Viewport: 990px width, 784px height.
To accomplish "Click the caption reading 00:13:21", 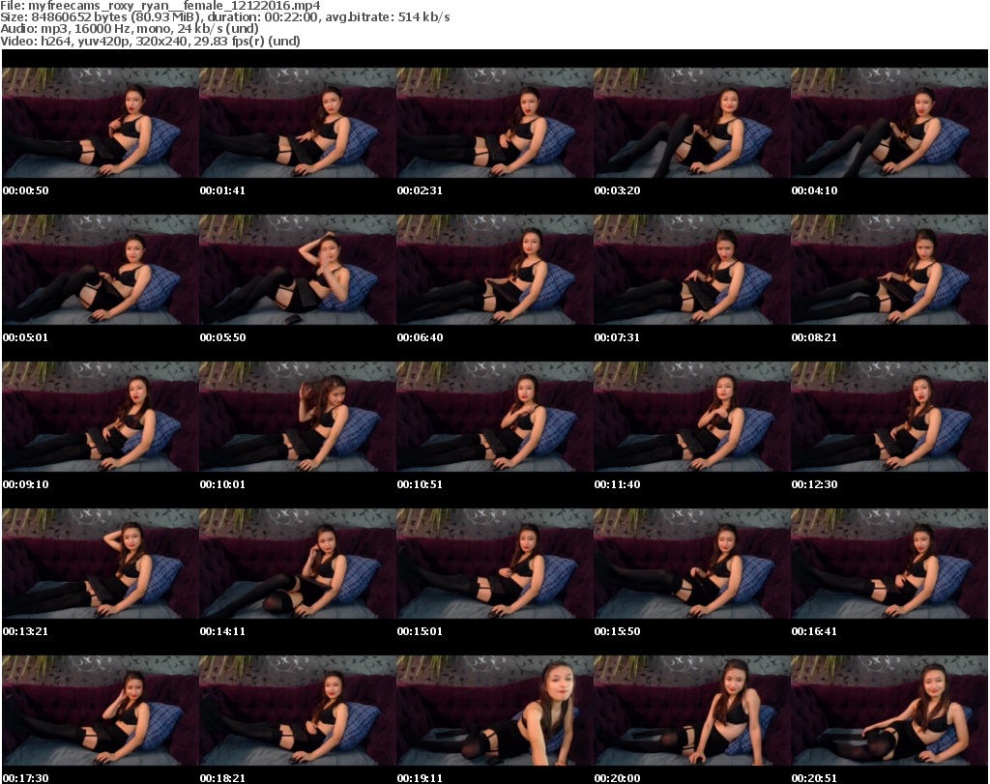I will tap(26, 631).
